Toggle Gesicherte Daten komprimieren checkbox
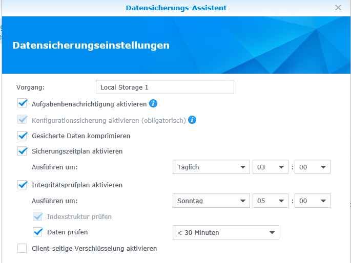This screenshot has width=351, height=263. (22, 136)
